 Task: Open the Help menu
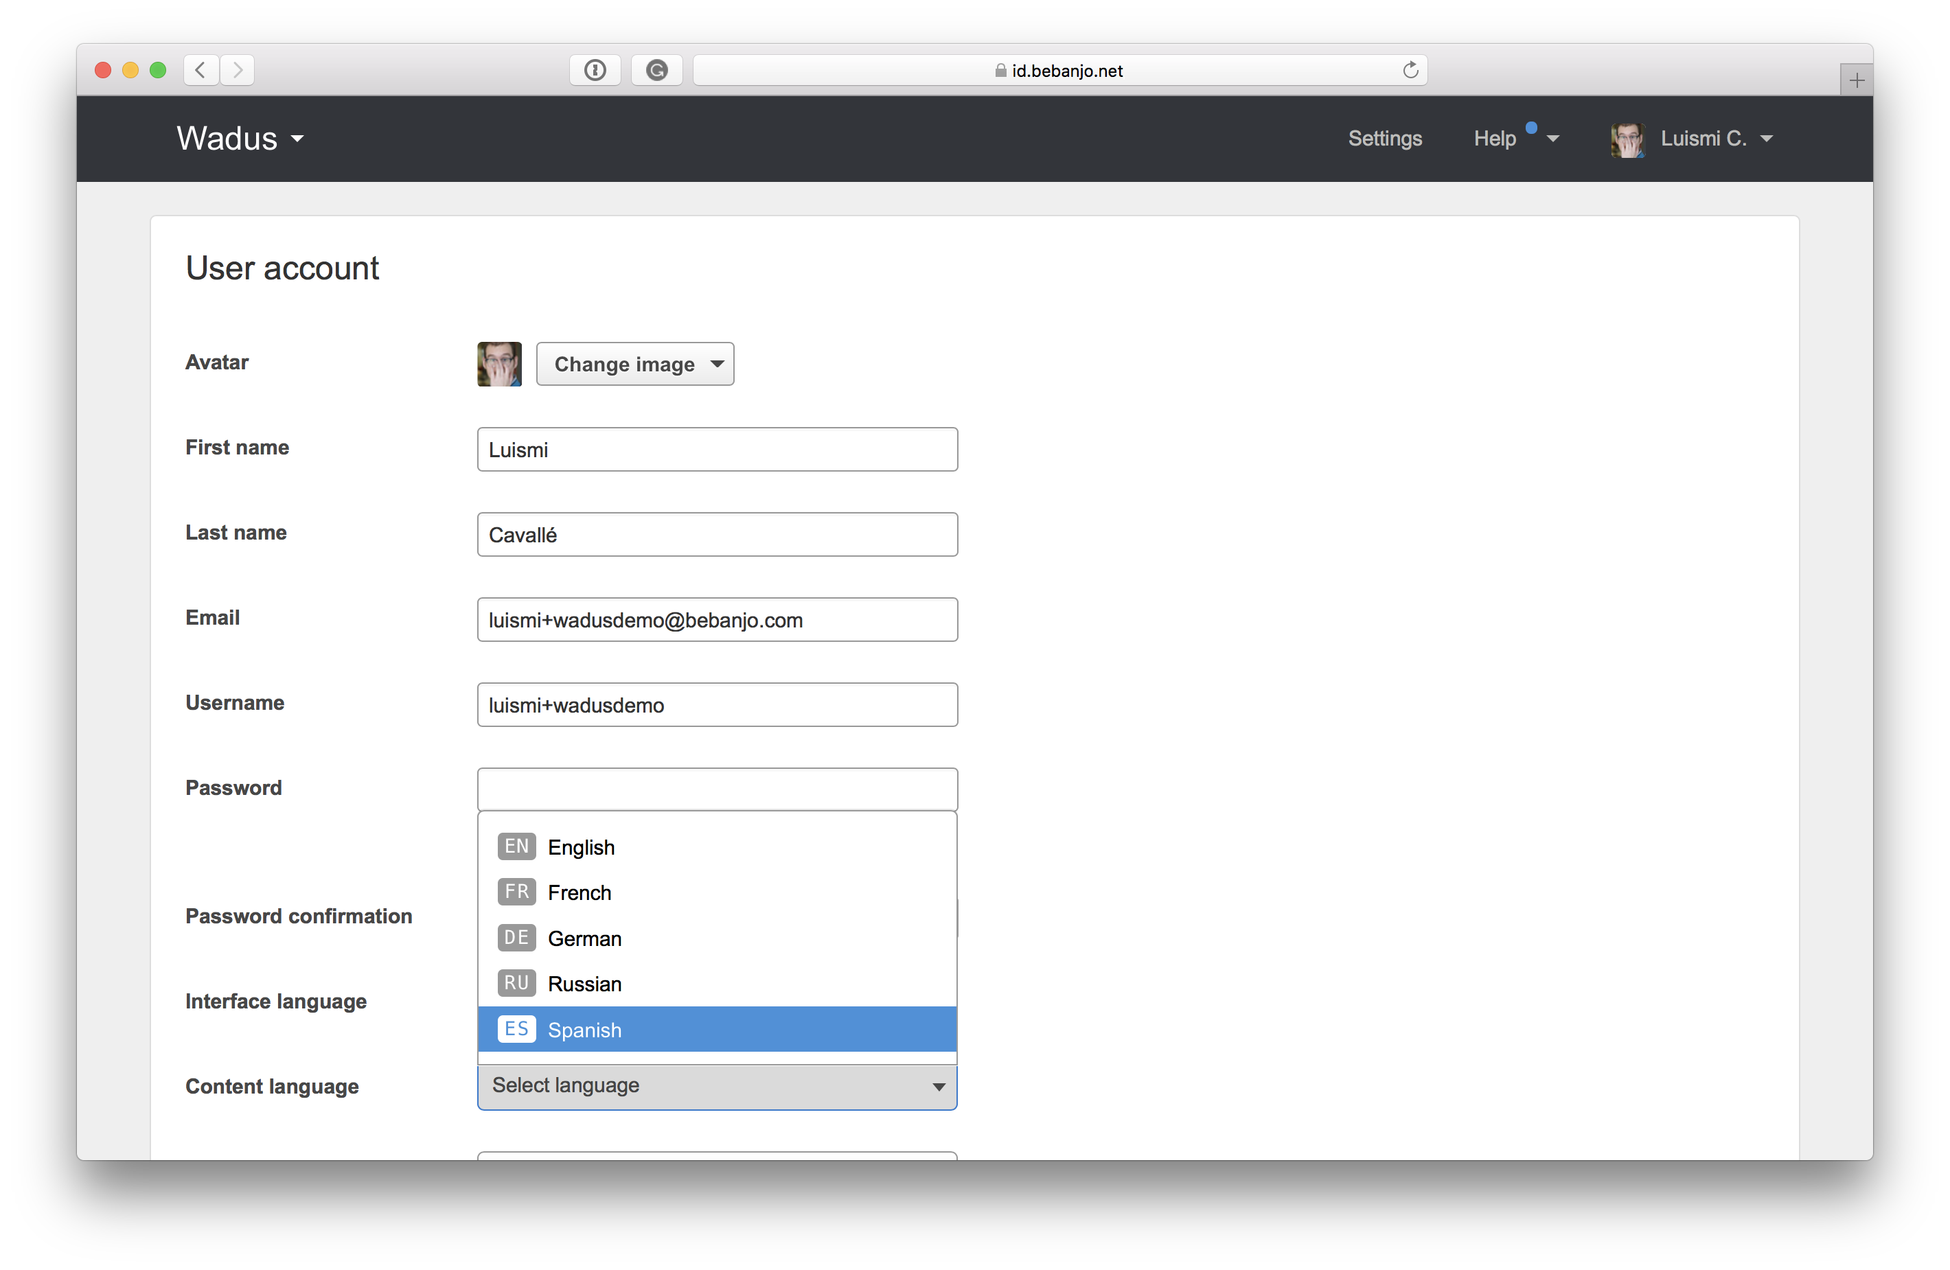pos(1496,139)
